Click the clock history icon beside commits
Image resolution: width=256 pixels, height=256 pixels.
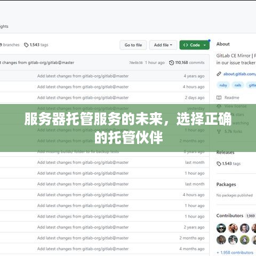click(x=172, y=63)
